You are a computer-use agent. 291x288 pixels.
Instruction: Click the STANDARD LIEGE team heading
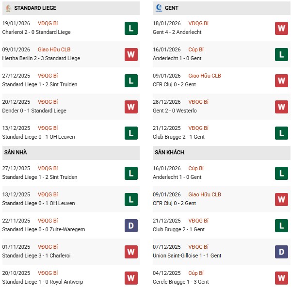point(35,8)
